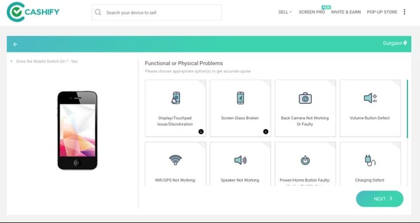This screenshot has width=420, height=223.
Task: Click the wifi signal icon
Action: pos(175,160)
